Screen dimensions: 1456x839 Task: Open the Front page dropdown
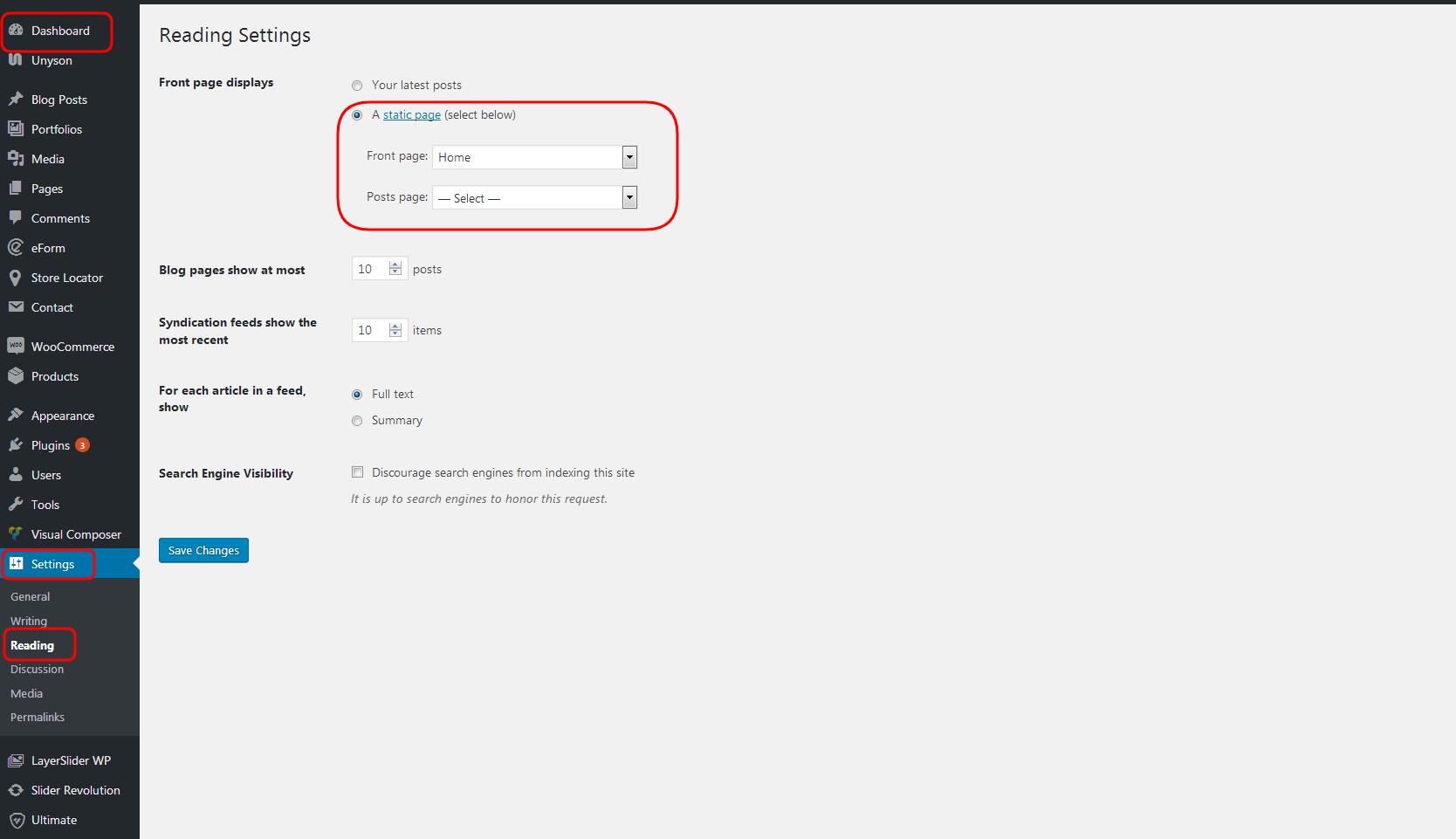629,157
